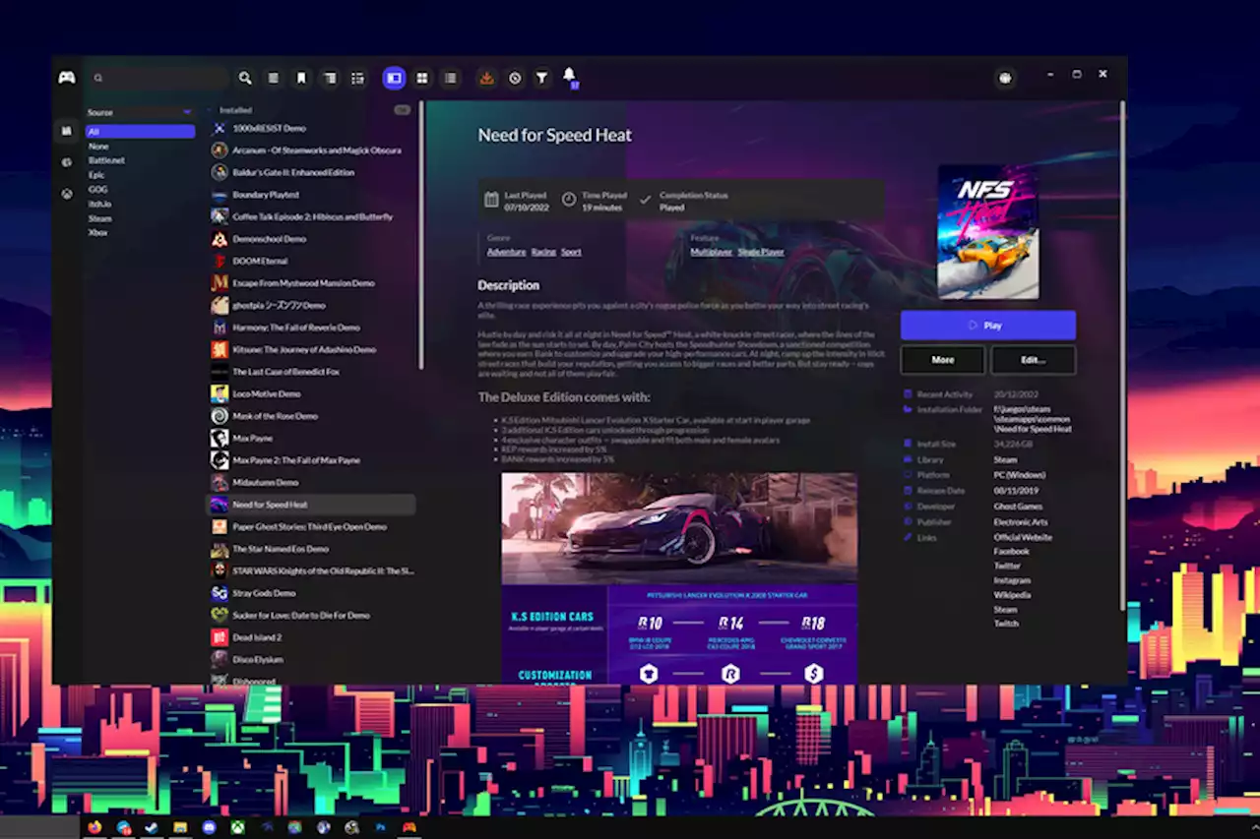The height and width of the screenshot is (839, 1260).
Task: Open the Playnite main menu controller icon
Action: pos(67,78)
